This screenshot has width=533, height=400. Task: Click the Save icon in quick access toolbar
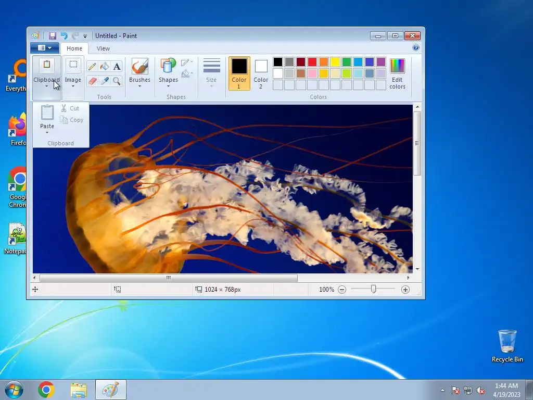tap(53, 36)
